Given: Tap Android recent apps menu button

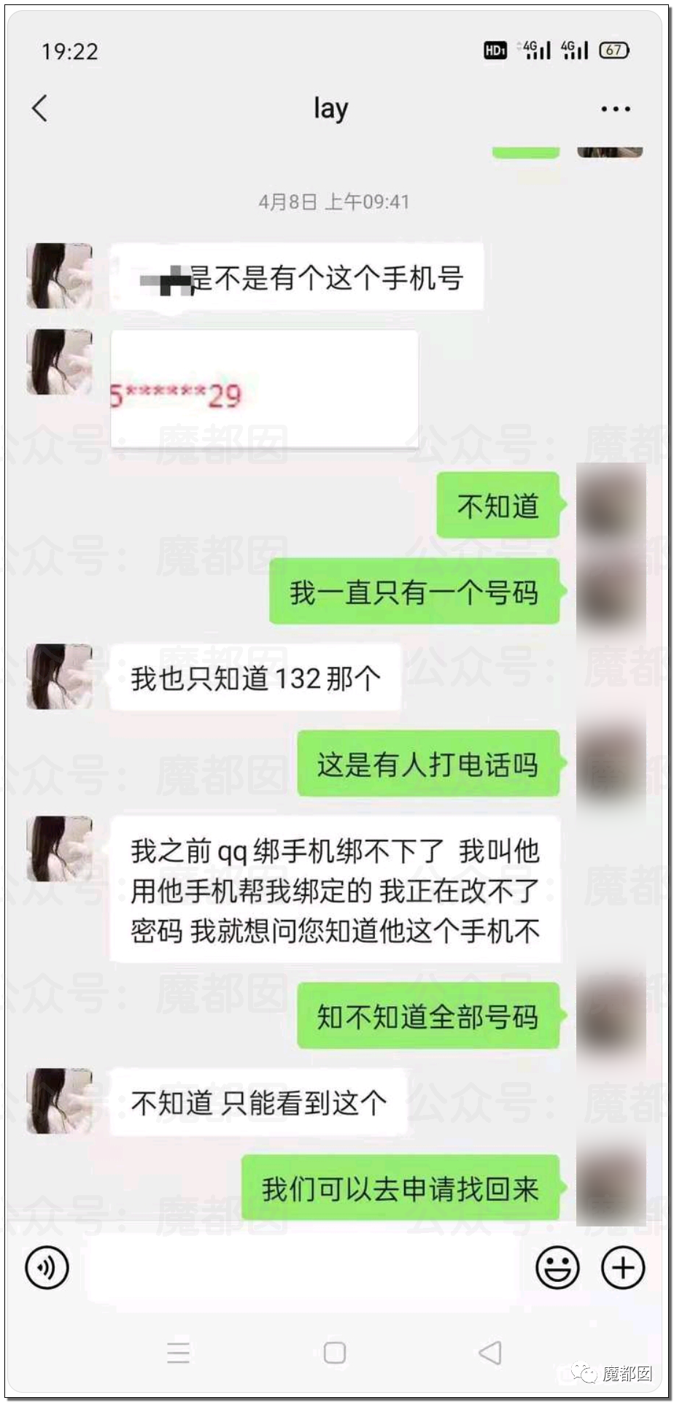Looking at the screenshot, I should [178, 1352].
